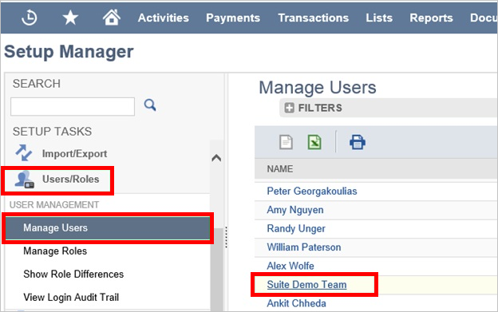Open the Activities menu

tap(164, 18)
